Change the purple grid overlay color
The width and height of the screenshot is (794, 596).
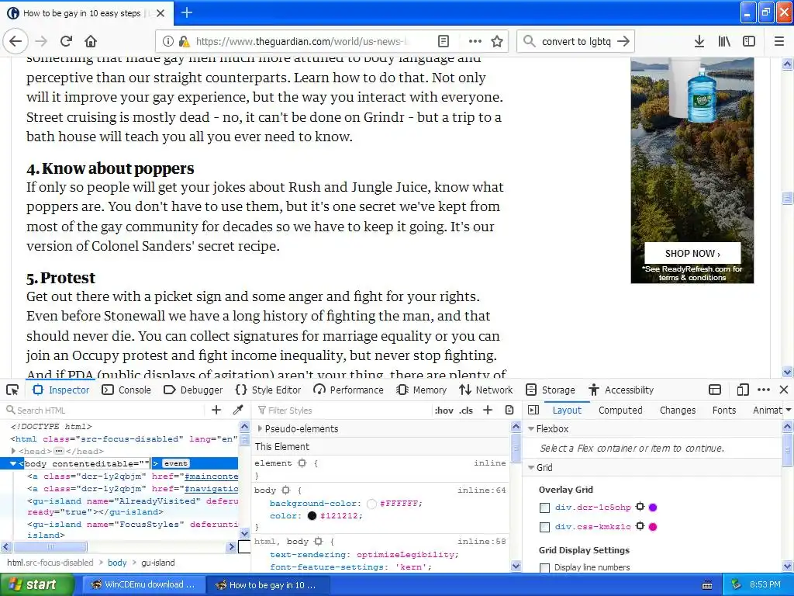(653, 507)
